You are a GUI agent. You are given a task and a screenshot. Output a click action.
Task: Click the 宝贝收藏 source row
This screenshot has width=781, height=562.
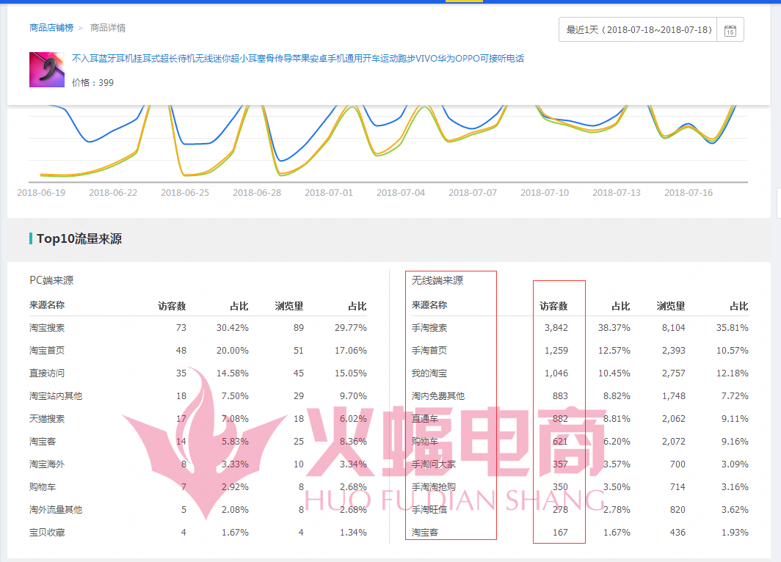click(x=47, y=533)
